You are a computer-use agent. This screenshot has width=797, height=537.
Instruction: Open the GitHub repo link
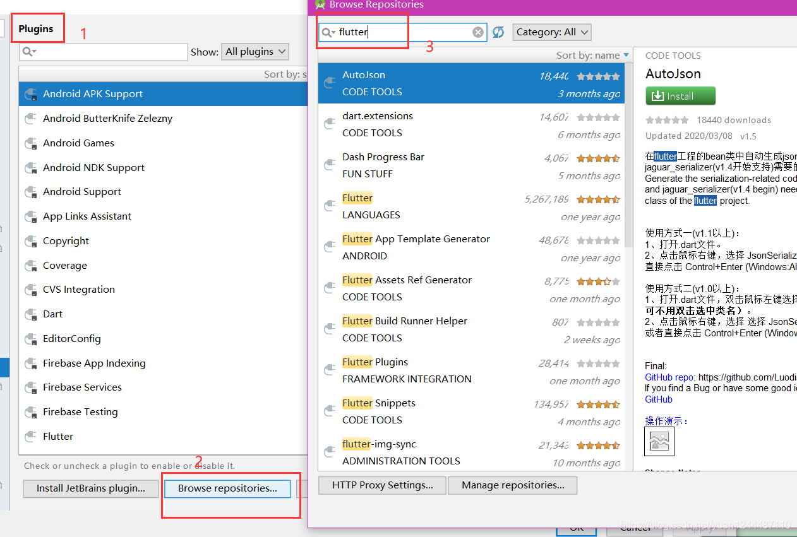click(670, 377)
